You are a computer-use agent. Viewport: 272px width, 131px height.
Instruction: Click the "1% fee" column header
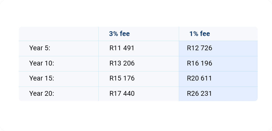200,34
